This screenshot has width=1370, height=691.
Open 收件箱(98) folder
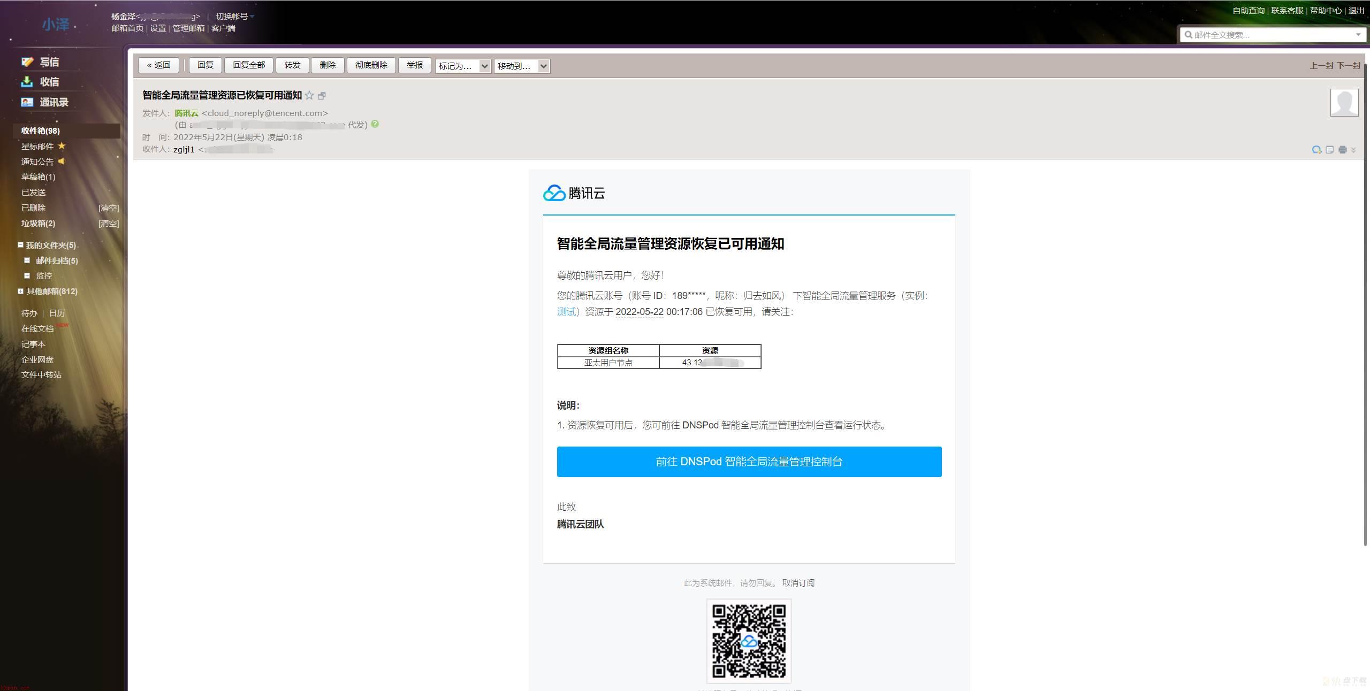[x=41, y=131]
